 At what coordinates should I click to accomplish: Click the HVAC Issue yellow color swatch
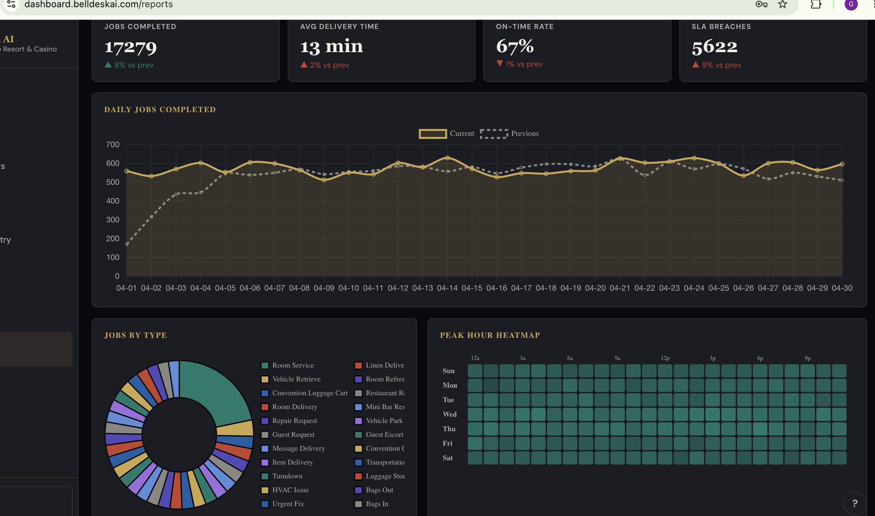coord(265,490)
